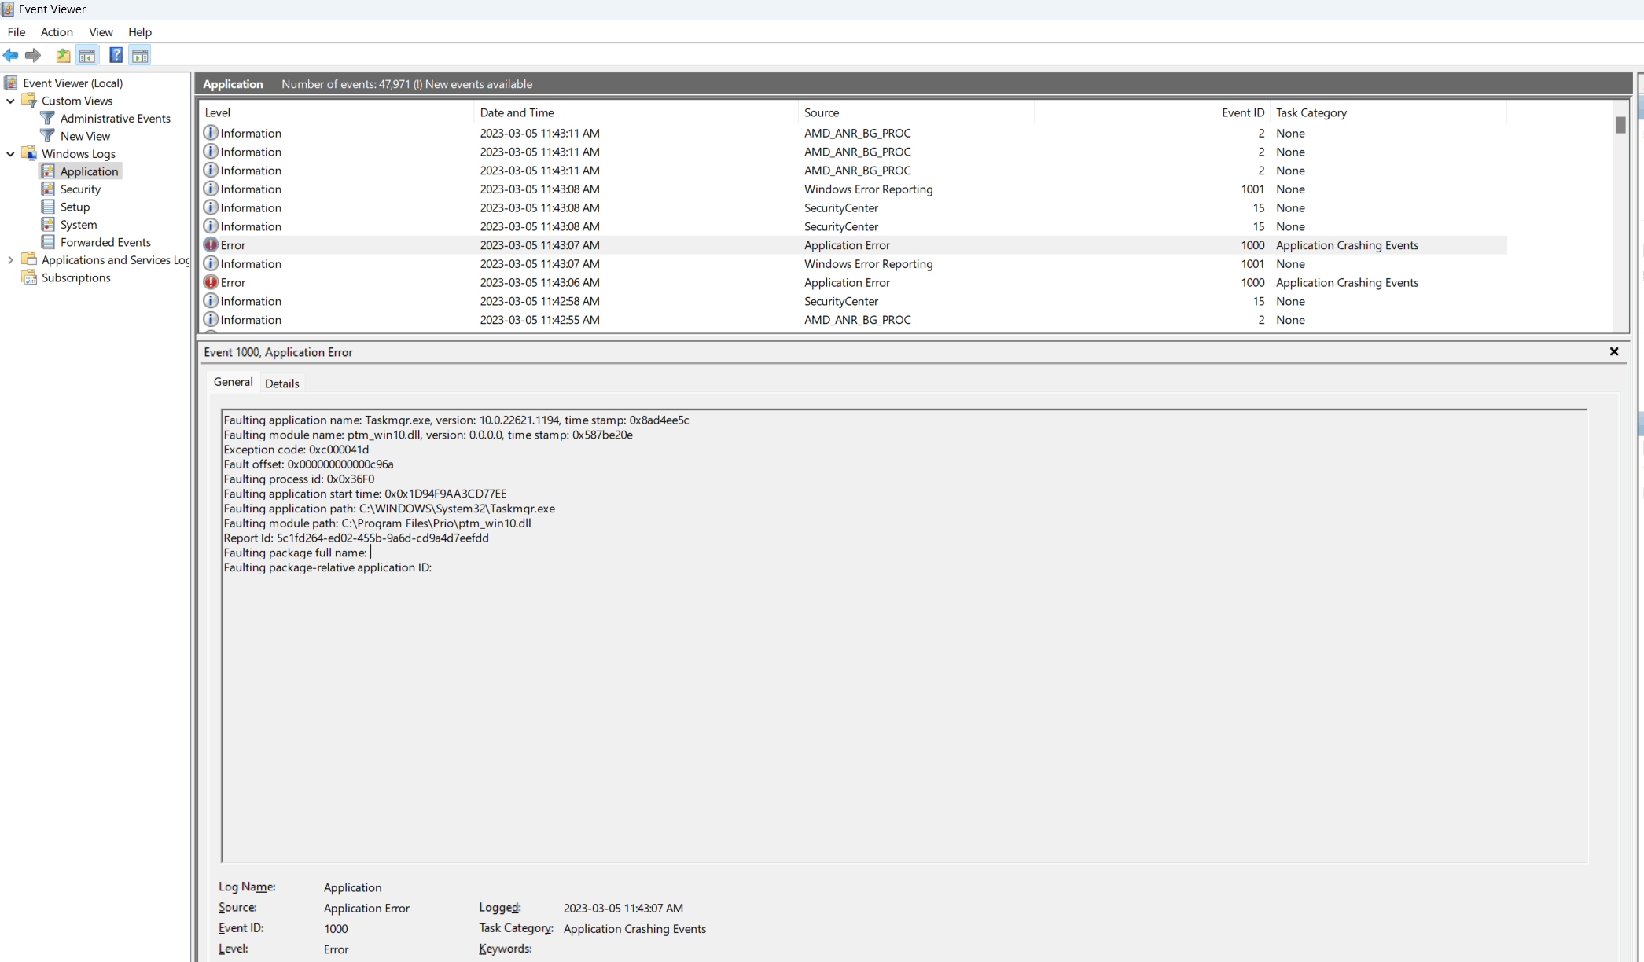Open the View menu
This screenshot has width=1644, height=962.
coord(101,32)
